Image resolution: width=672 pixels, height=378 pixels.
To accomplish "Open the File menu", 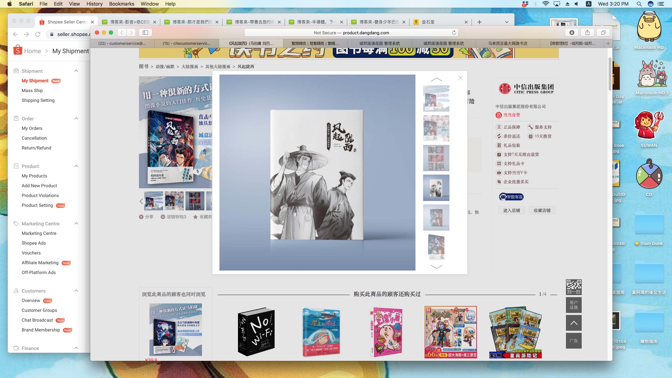I will [x=43, y=4].
